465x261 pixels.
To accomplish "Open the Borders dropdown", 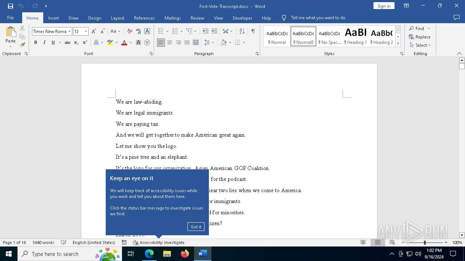I will pyautogui.click(x=244, y=43).
